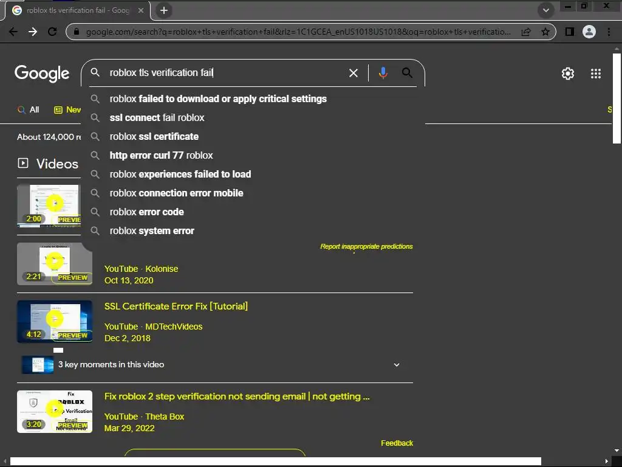The image size is (622, 467).
Task: Go back to the previous page
Action: 13,32
